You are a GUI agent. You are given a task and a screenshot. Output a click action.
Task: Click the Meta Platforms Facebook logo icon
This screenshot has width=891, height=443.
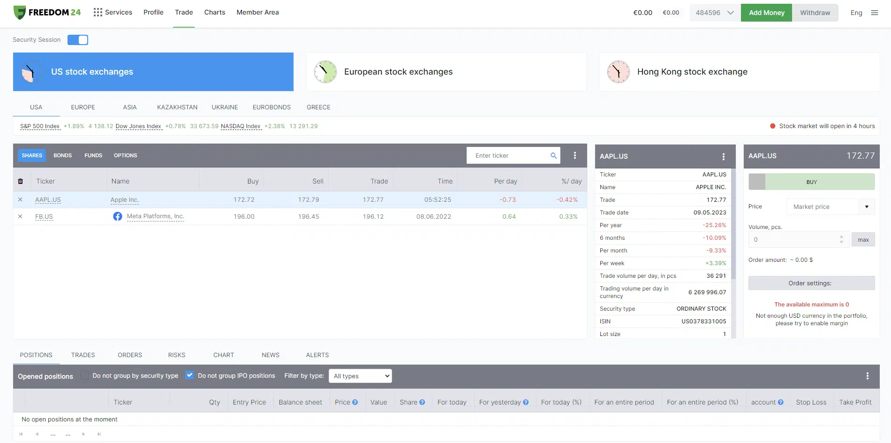click(x=118, y=216)
